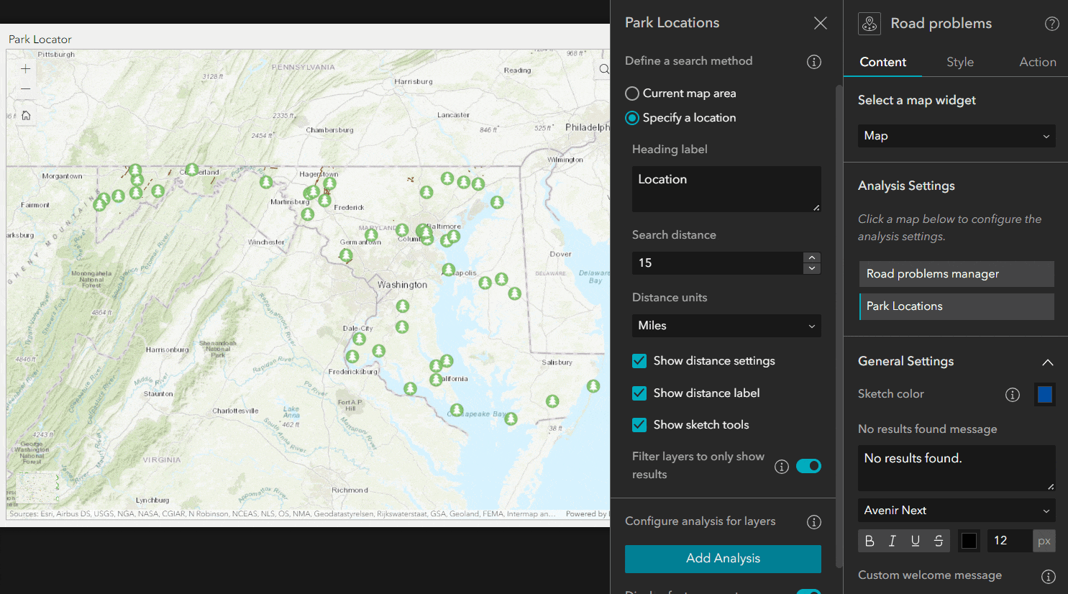Open the Action tab
The image size is (1068, 594).
click(1037, 62)
